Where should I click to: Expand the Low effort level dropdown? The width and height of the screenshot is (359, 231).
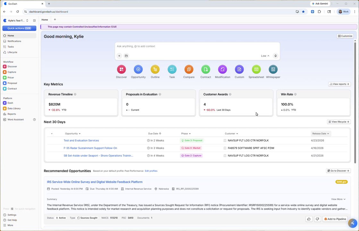click(x=265, y=56)
